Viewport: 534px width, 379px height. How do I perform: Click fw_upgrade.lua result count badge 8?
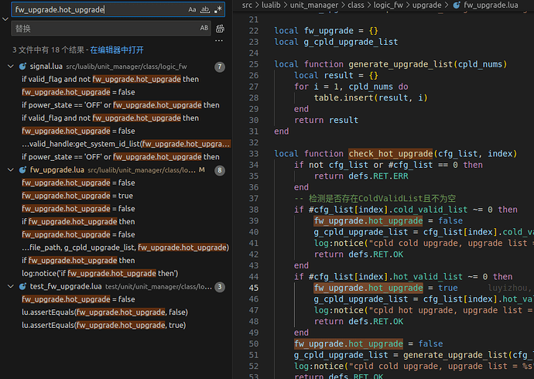pos(220,170)
